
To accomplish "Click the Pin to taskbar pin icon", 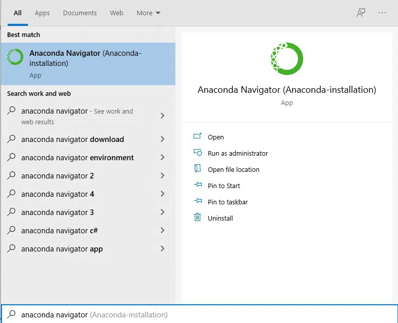I will click(x=198, y=201).
